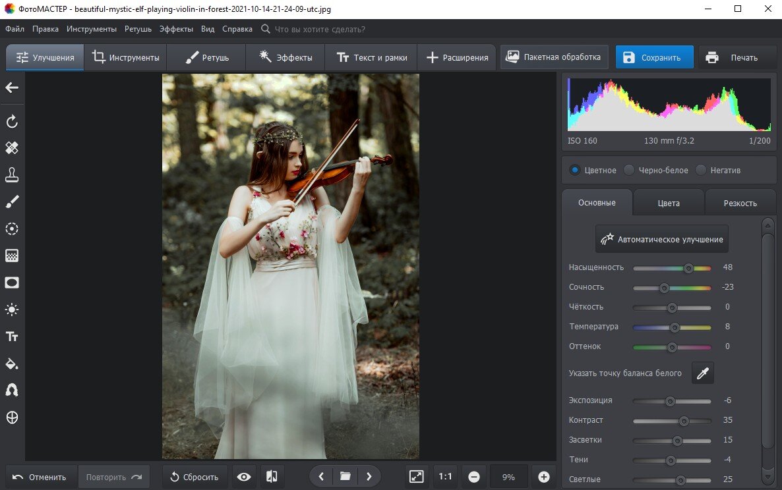Click the 9% zoom level field
This screenshot has width=782, height=490.
[508, 477]
